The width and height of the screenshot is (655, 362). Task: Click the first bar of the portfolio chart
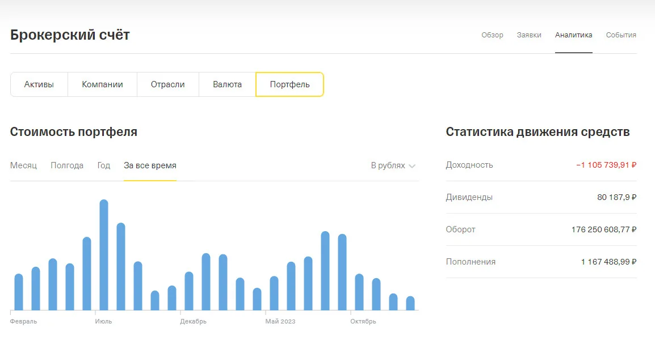19,292
